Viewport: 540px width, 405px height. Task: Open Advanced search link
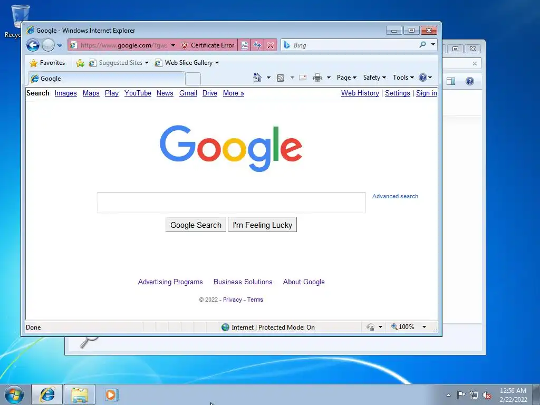click(x=395, y=196)
